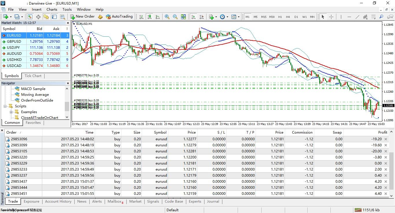Switch to bar chart mode

point(141,17)
